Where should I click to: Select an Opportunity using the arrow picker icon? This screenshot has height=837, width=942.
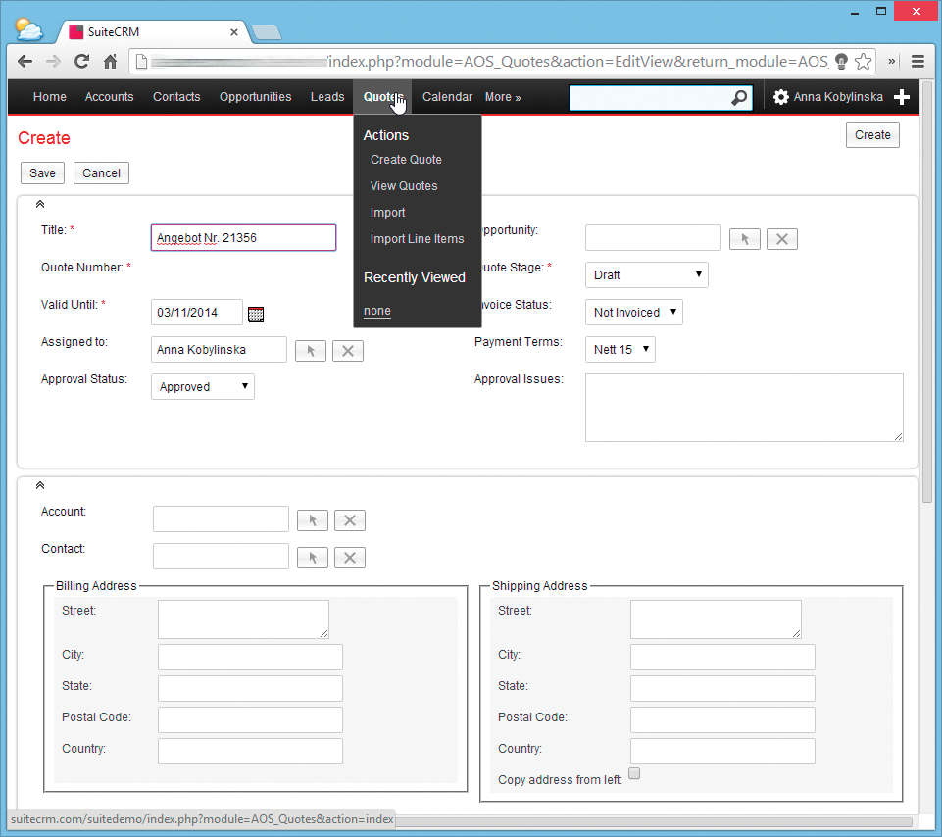tap(744, 238)
